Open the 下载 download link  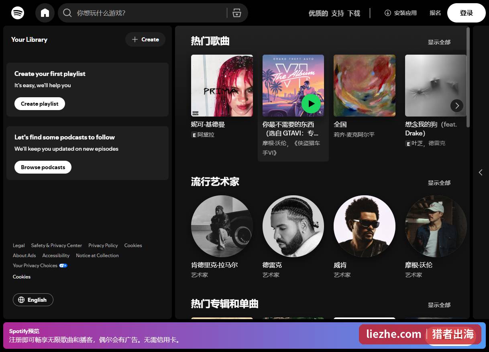pos(354,13)
